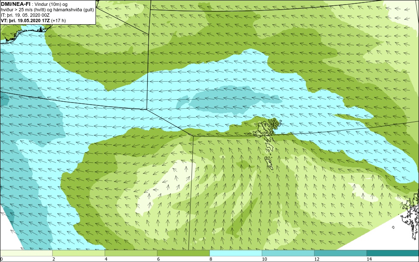Click the legend label 8
Screen dimensions: 419x262
coord(211,259)
